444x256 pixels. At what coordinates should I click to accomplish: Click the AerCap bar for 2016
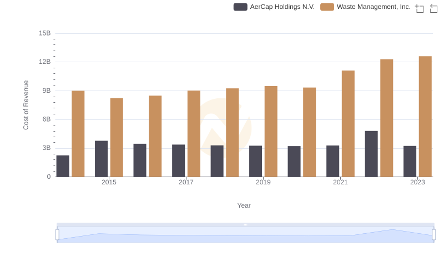pyautogui.click(x=140, y=160)
